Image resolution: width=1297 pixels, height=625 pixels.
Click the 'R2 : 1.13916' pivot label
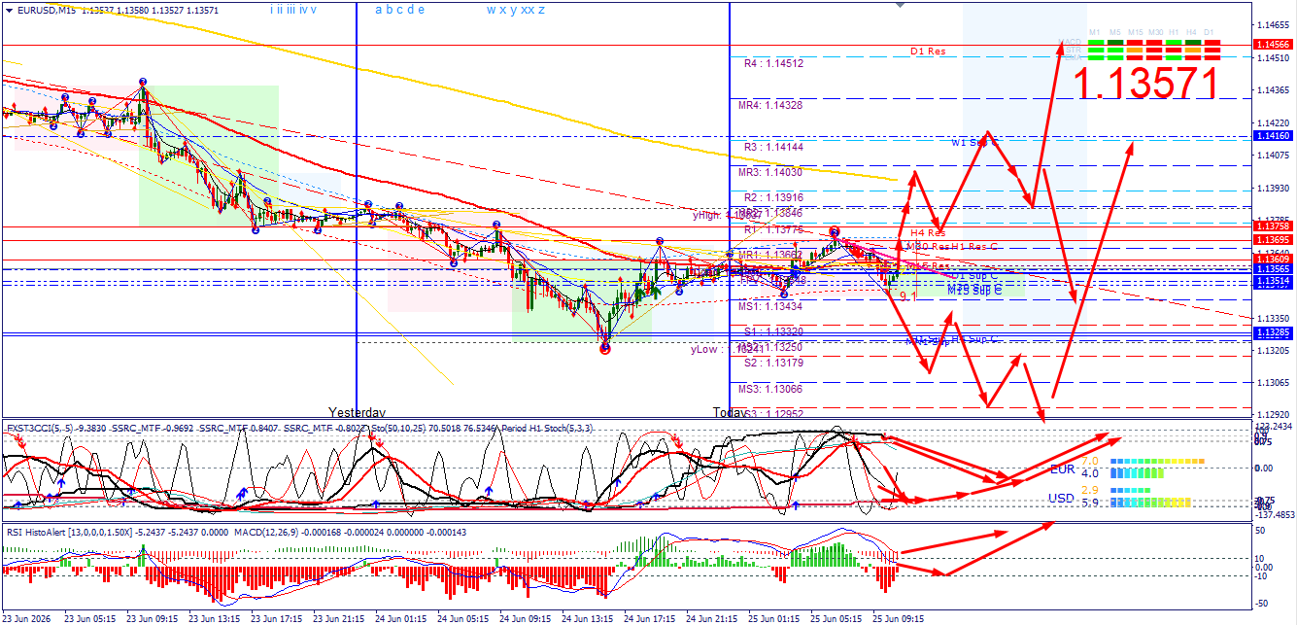tap(773, 197)
